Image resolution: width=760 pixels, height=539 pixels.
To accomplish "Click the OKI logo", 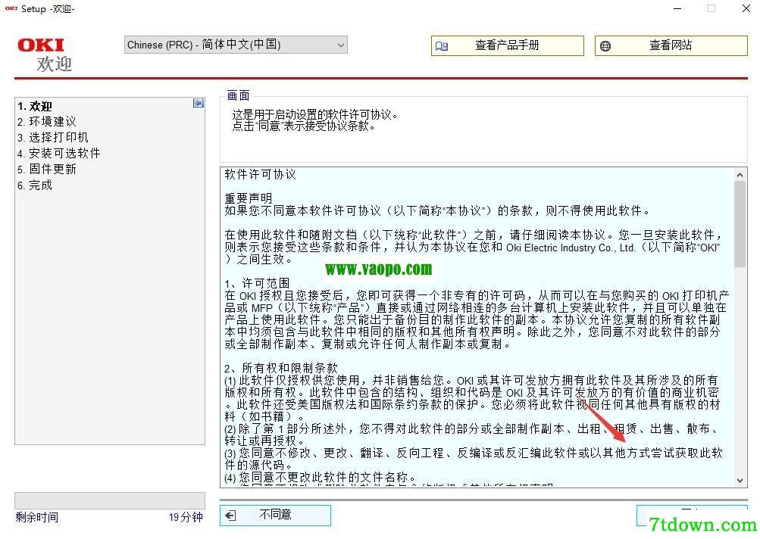I will 41,45.
